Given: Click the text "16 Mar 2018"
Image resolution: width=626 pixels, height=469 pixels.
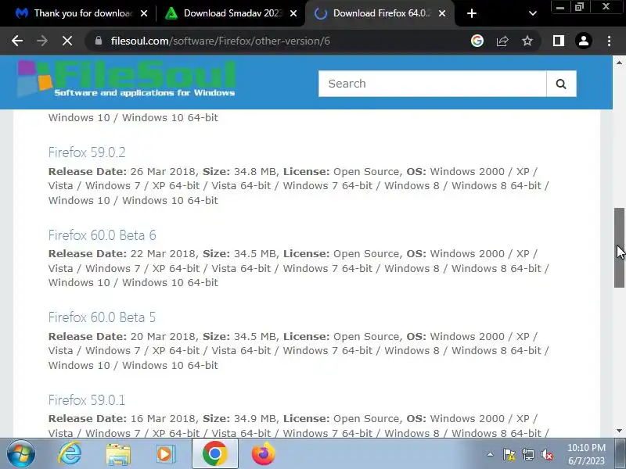Looking at the screenshot, I should [163, 419].
